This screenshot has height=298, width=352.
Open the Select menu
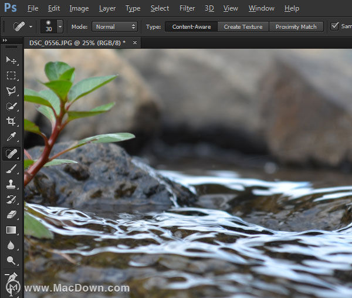click(x=160, y=8)
